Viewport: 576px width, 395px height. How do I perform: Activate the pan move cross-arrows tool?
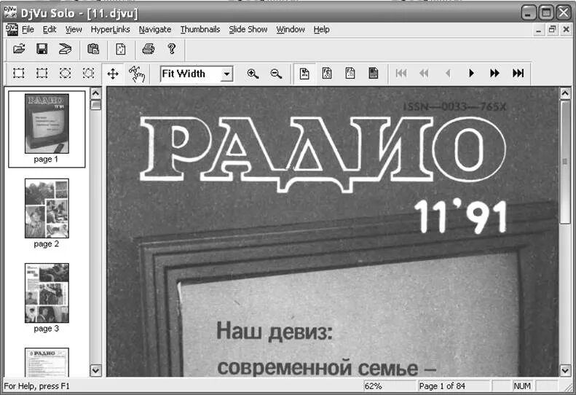tap(113, 74)
